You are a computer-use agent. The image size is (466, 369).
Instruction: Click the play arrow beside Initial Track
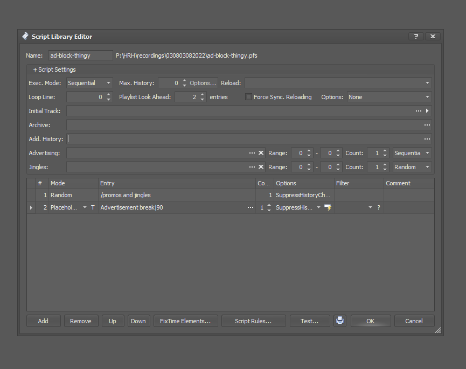(x=428, y=111)
